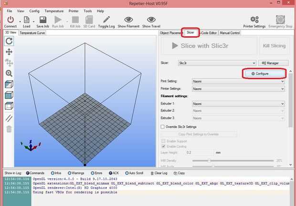Switch to the Manual Control tab
This screenshot has height=206, width=296.
(230, 33)
